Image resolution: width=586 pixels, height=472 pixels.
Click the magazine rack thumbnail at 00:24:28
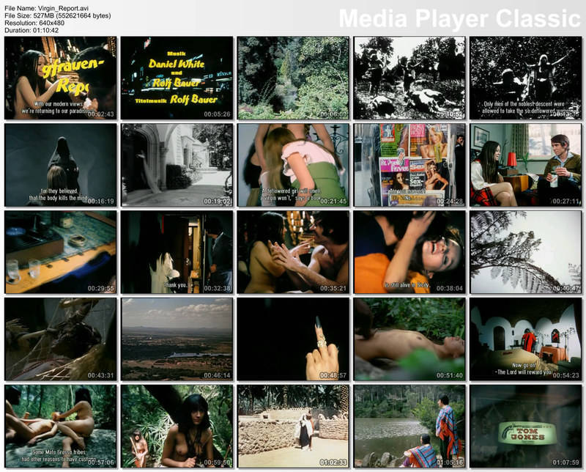[409, 165]
